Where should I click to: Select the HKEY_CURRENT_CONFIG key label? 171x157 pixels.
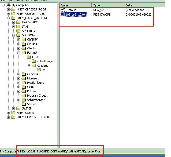click(x=33, y=117)
